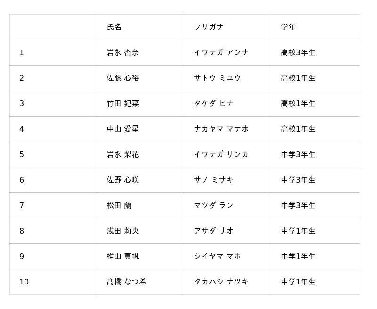Click the cell ナカヤマ マナホ
The width and height of the screenshot is (377, 309).
[221, 129]
